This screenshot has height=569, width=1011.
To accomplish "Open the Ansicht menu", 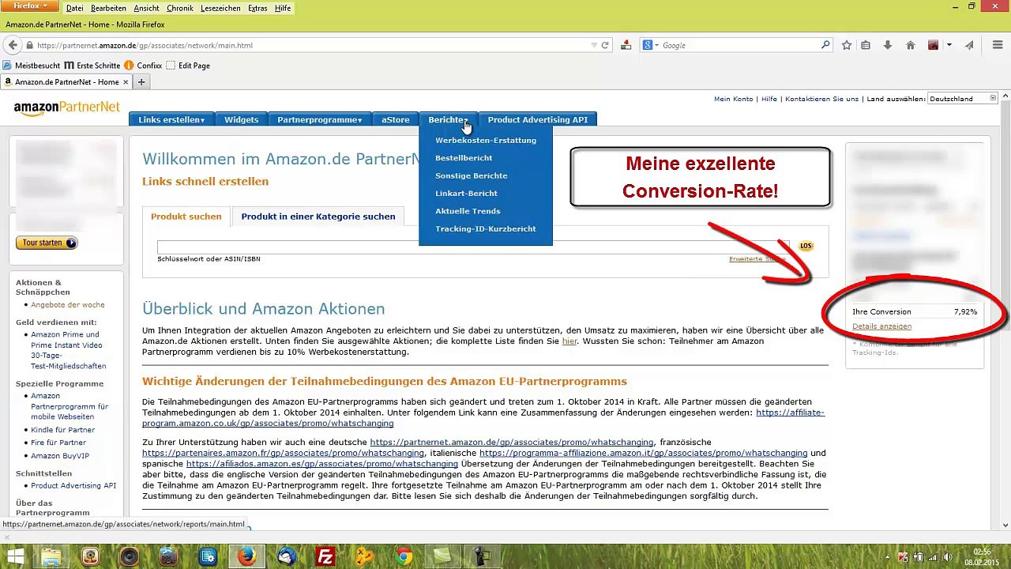I will pyautogui.click(x=146, y=8).
